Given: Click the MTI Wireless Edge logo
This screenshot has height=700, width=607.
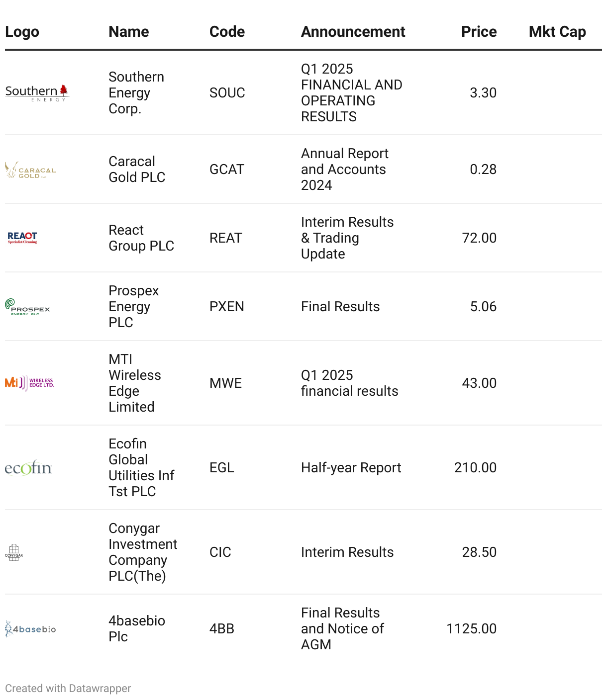Looking at the screenshot, I should (x=29, y=383).
